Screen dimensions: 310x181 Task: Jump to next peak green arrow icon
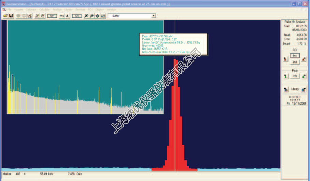tap(304, 76)
